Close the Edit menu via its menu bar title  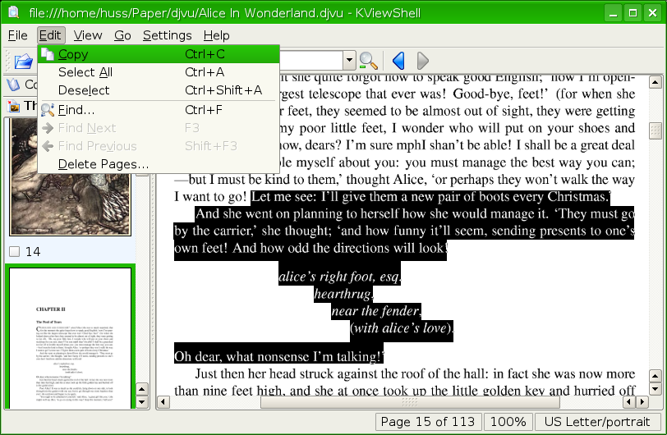tap(51, 35)
